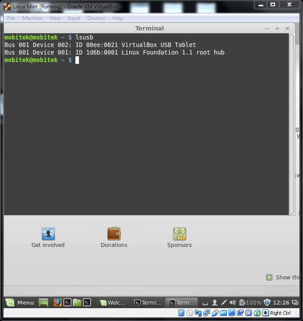This screenshot has width=303, height=321.
Task: Switch to the Welcome window taskbar button
Action: click(x=114, y=302)
